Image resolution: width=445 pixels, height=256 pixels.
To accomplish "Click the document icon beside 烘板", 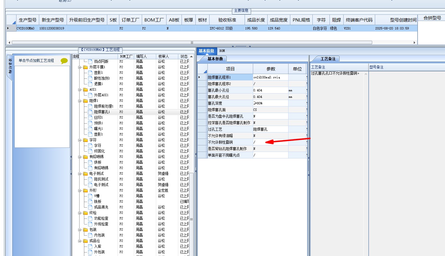I will pyautogui.click(x=90, y=162).
